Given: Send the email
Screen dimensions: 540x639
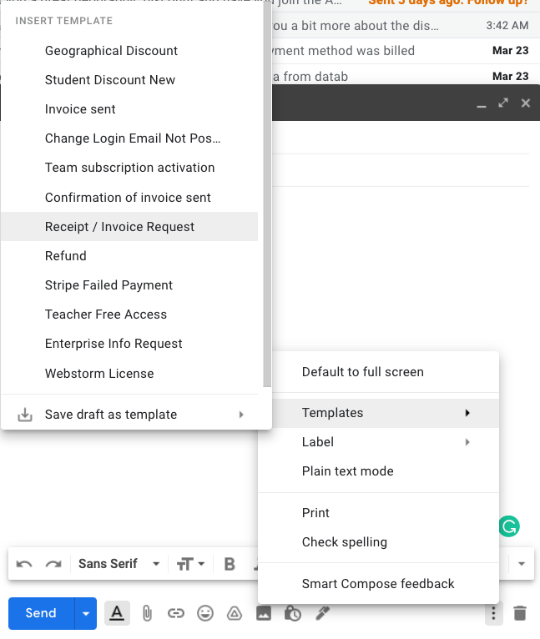Looking at the screenshot, I should tap(41, 613).
